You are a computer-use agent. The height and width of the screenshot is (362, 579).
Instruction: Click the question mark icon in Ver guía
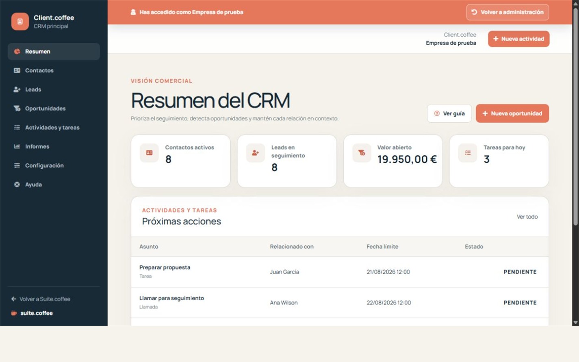(x=437, y=114)
